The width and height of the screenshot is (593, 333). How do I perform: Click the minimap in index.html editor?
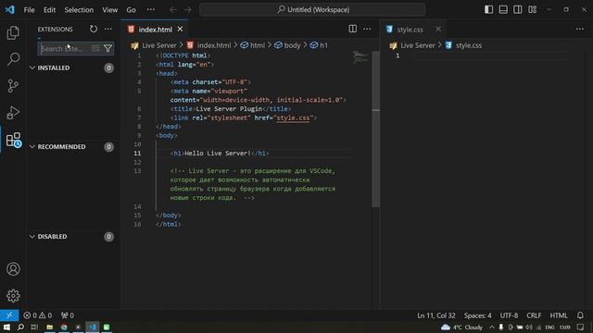360,57
